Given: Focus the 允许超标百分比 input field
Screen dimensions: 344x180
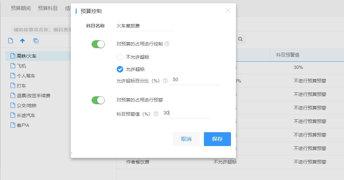Looking at the screenshot, I should pos(194,80).
